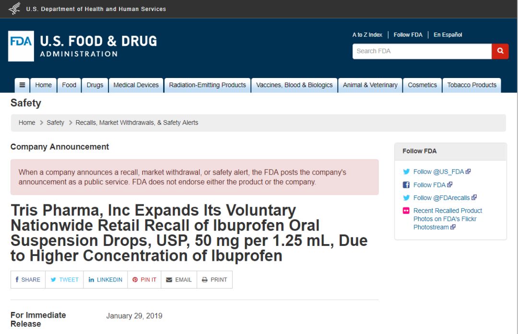The width and height of the screenshot is (518, 334).
Task: Click the Follow @FDArecalls link text
Action: coord(441,198)
